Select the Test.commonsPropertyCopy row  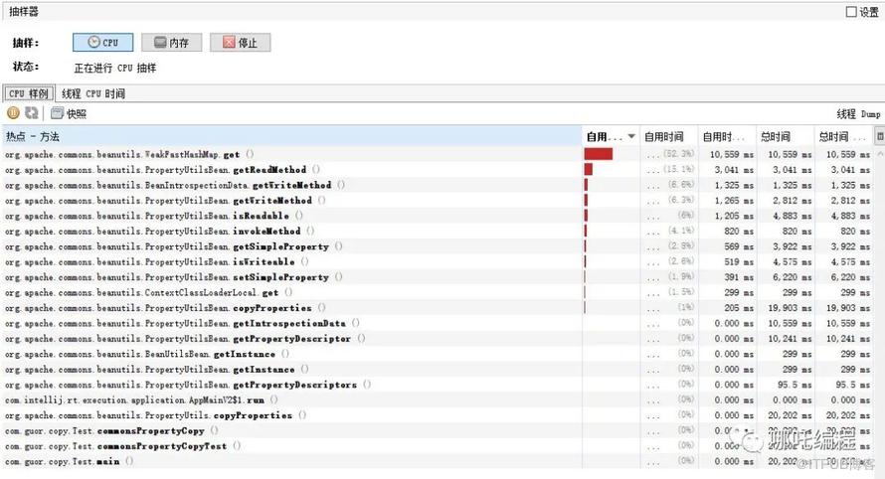[x=439, y=431]
